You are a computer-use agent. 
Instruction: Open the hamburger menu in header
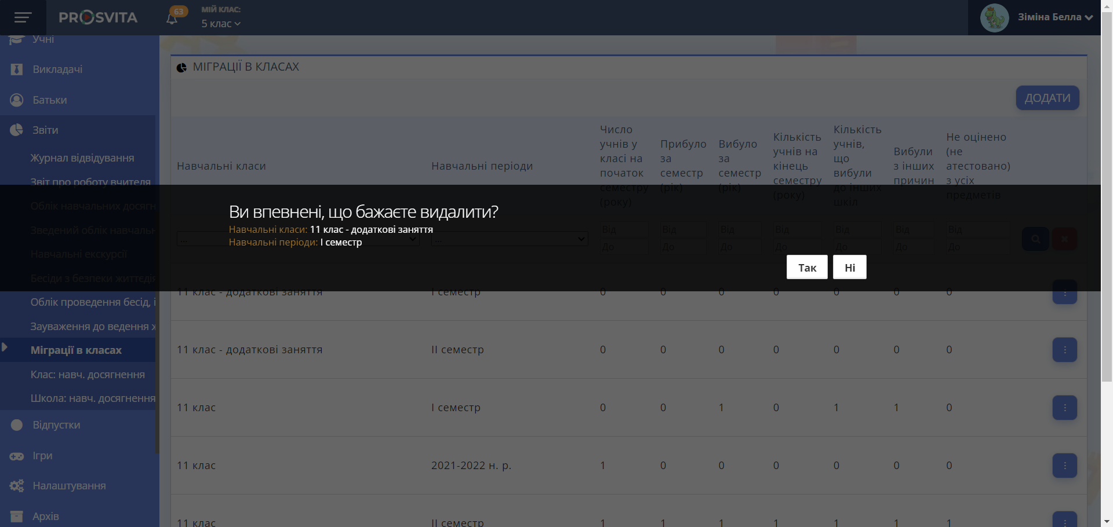point(23,17)
